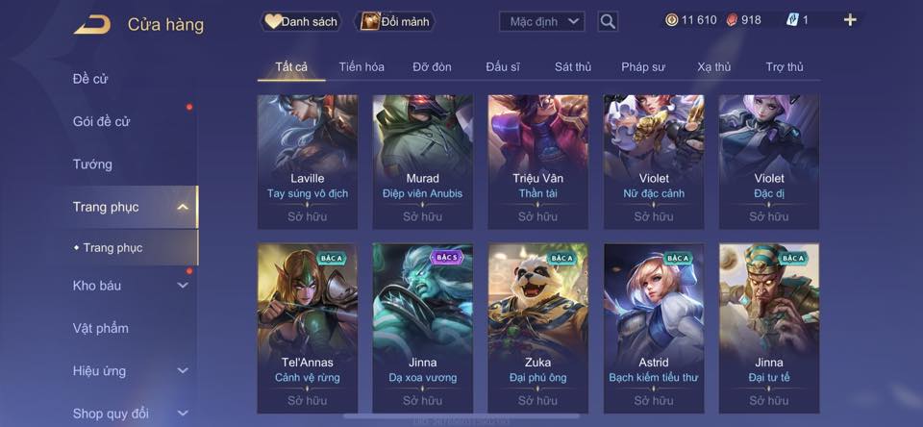Open Tướng in the left sidebar
The image size is (923, 427).
[92, 164]
